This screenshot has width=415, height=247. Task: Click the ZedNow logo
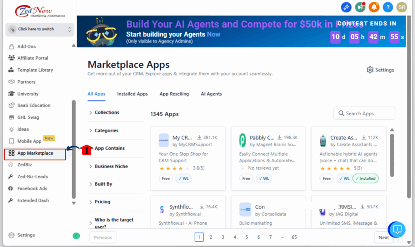(40, 11)
